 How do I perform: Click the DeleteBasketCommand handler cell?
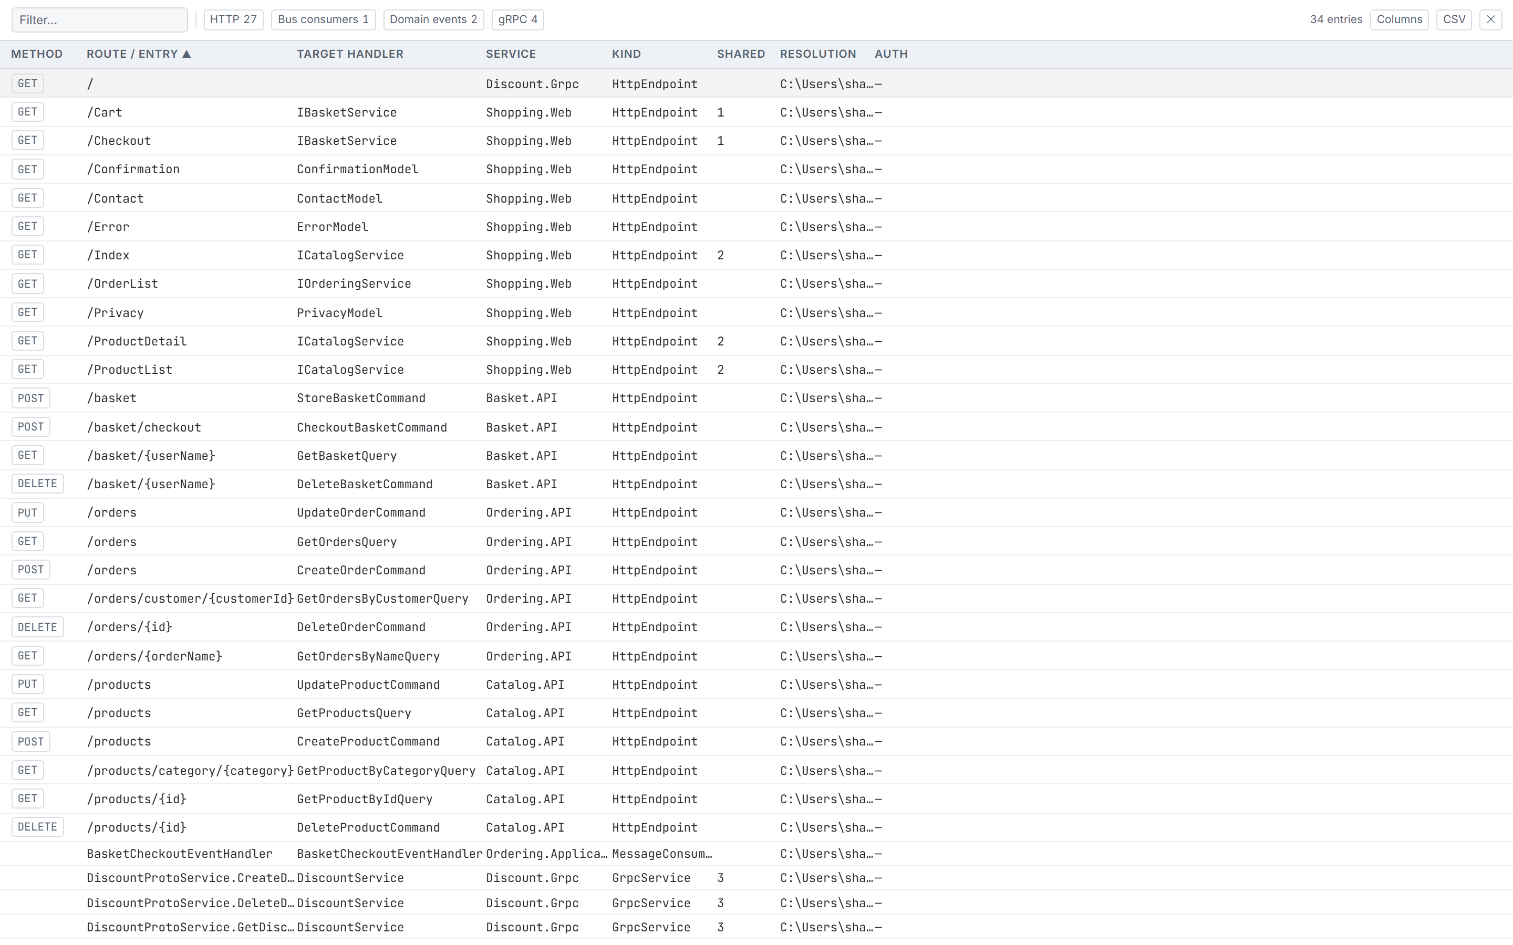pos(365,485)
